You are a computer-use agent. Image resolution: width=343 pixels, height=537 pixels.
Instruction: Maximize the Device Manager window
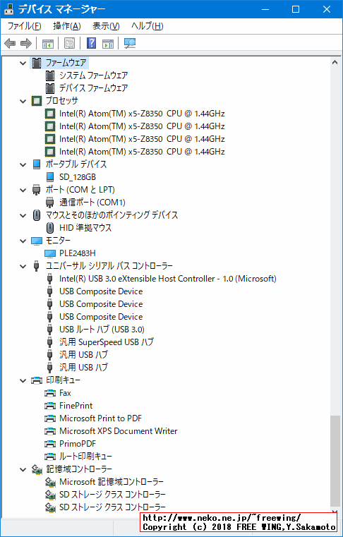point(296,10)
